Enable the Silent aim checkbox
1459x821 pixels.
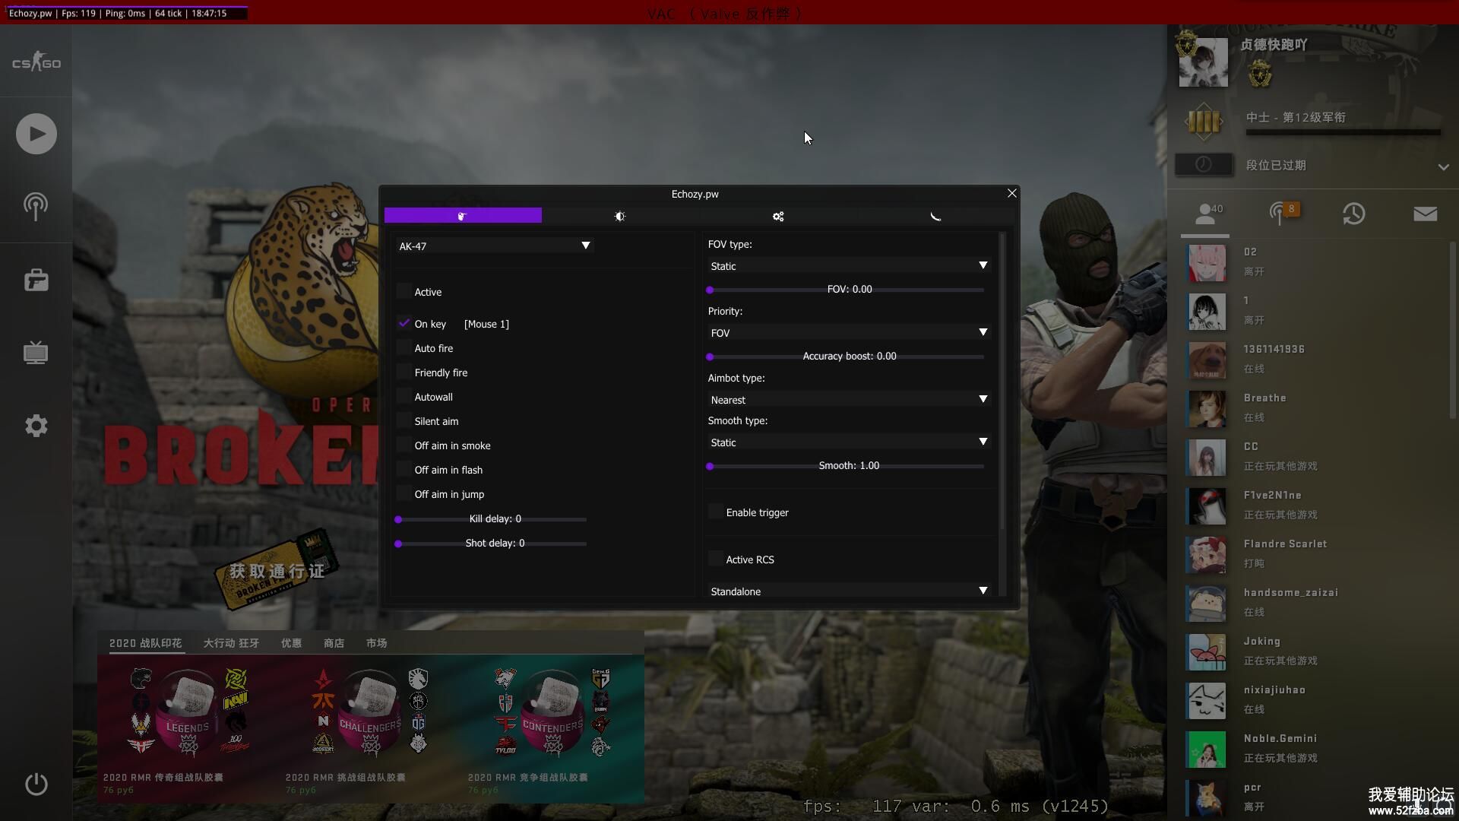(x=404, y=420)
